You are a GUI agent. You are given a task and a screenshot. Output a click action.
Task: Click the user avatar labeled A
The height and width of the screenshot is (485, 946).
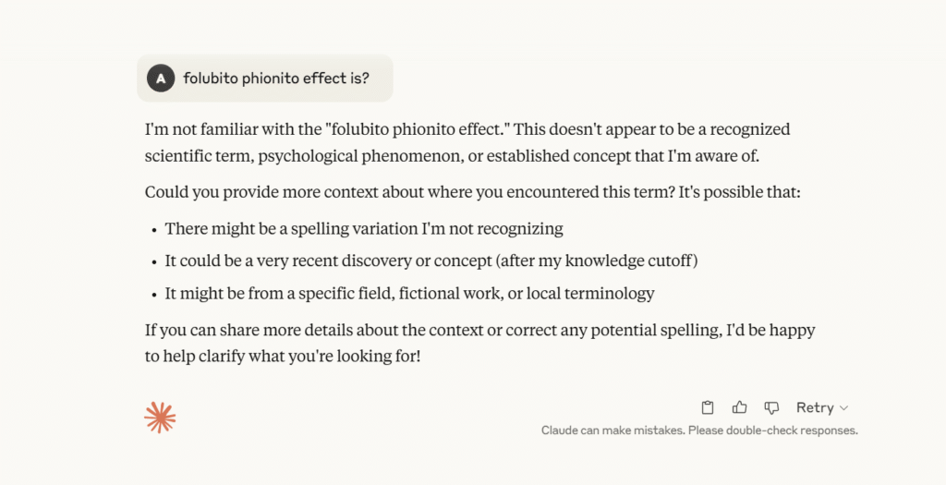click(x=161, y=79)
